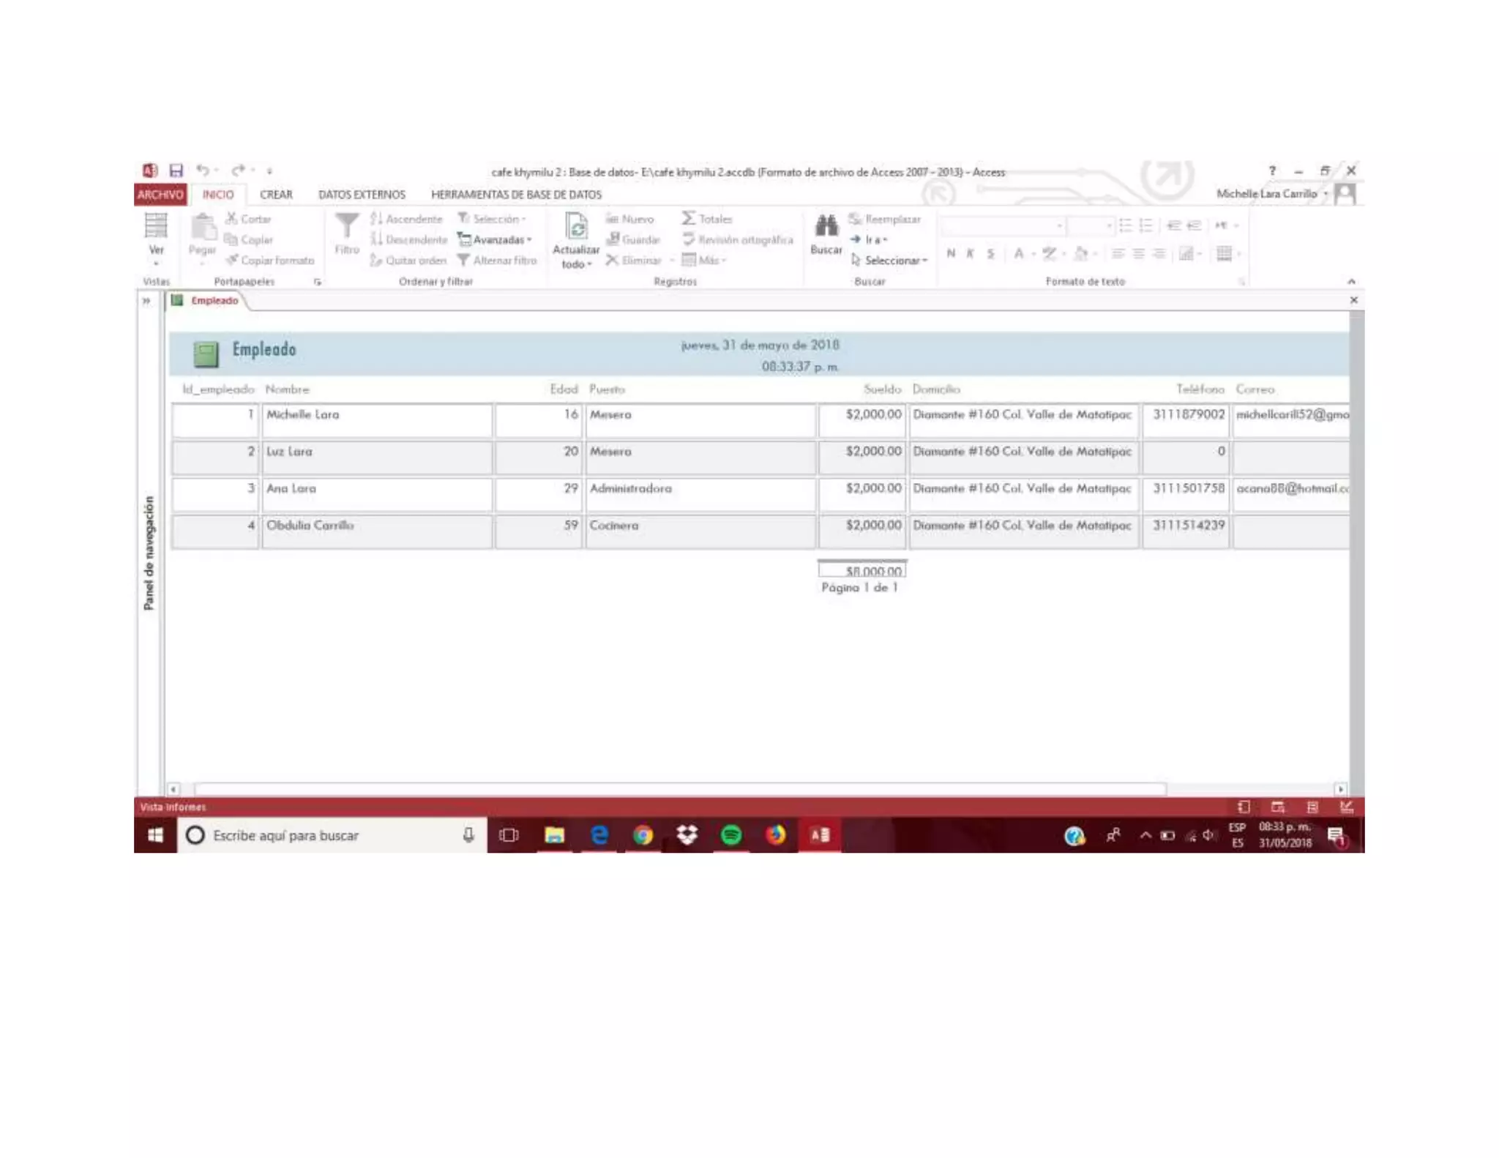Click the Dropbox taskbar icon

tap(687, 835)
